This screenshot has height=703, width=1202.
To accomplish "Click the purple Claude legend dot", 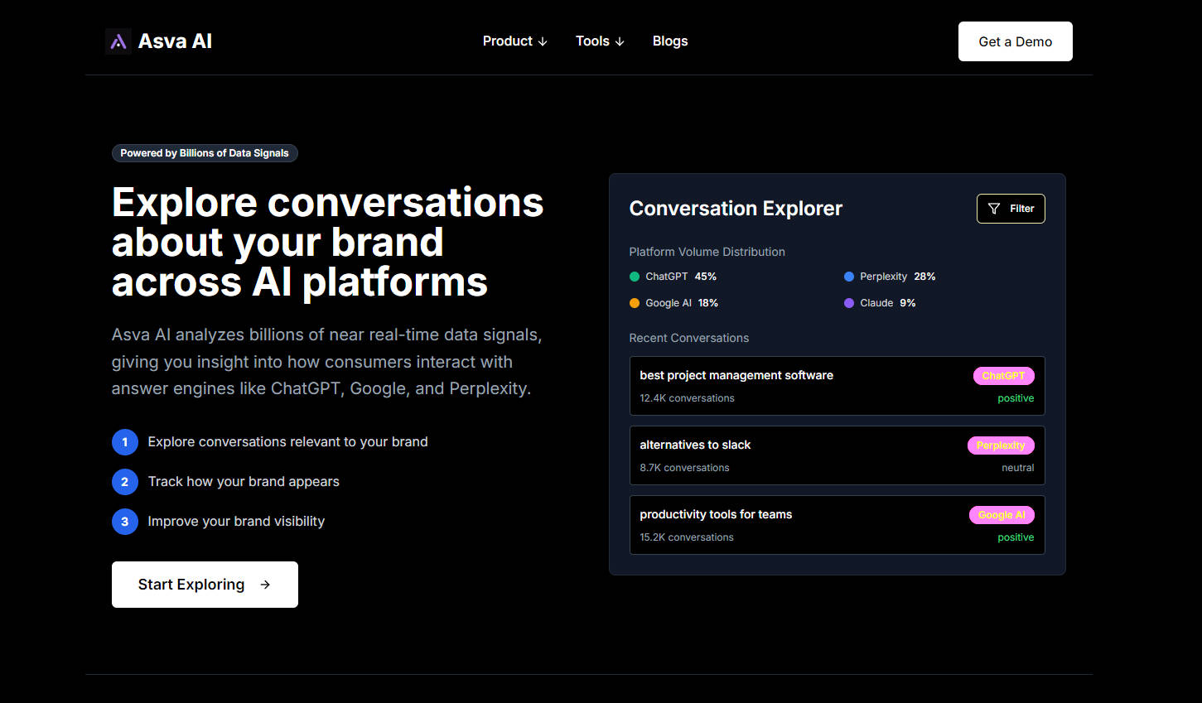I will coord(849,303).
